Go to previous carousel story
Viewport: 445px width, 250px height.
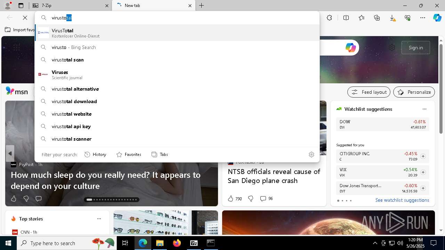pyautogui.click(x=10, y=153)
